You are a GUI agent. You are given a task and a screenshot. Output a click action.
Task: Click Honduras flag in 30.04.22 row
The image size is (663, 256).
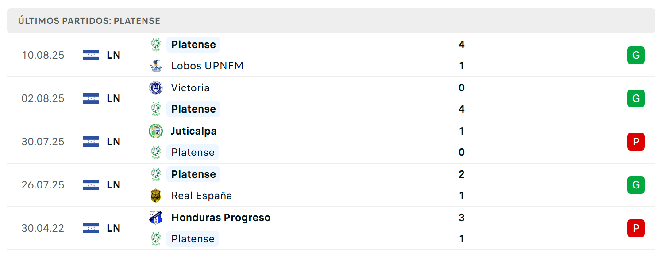(x=91, y=228)
